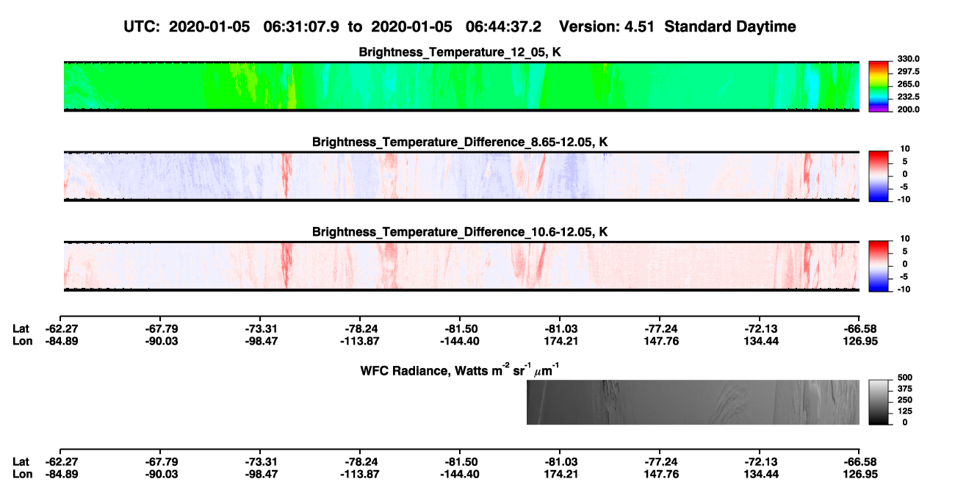Screen dimensions: 955x490
Task: Click the -10 label on the 8.65-12.05 scale
Action: pos(905,199)
